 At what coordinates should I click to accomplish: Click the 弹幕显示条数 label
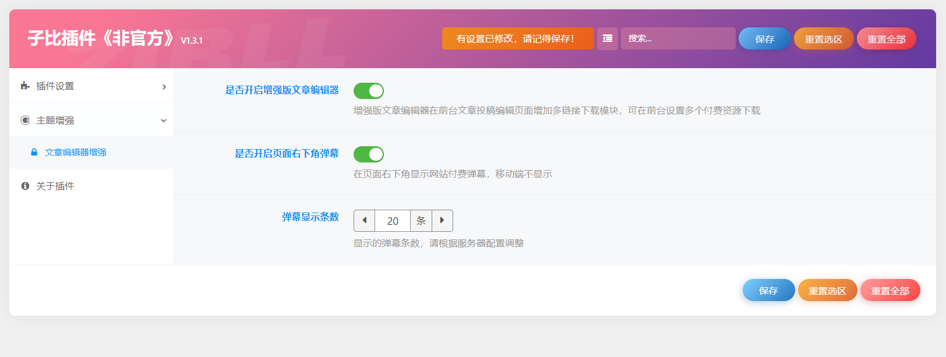point(310,217)
